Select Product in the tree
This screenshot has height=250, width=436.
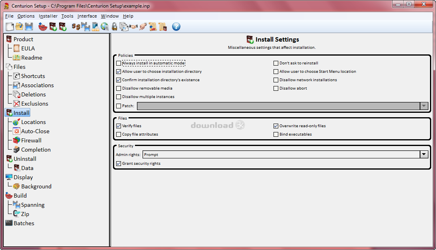pyautogui.click(x=23, y=39)
